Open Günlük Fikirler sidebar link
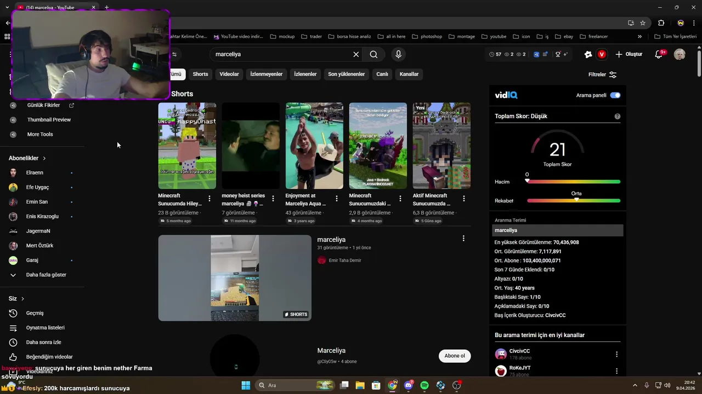The width and height of the screenshot is (702, 394). (42, 105)
